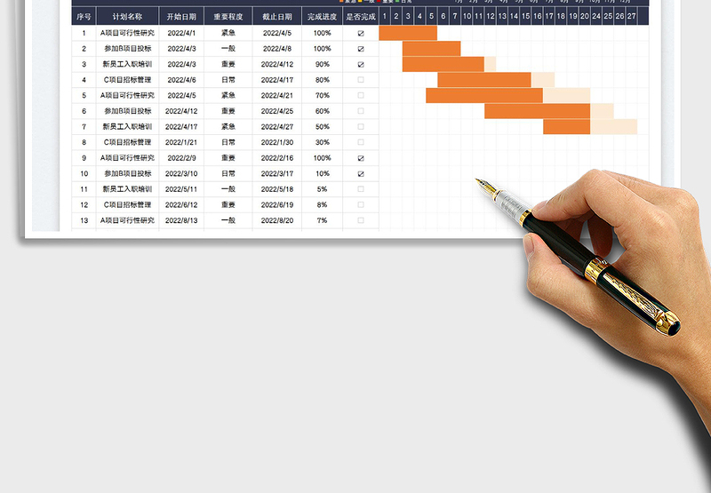Uncheck the completion checkbox in row 1
This screenshot has height=493, width=711.
coord(361,33)
